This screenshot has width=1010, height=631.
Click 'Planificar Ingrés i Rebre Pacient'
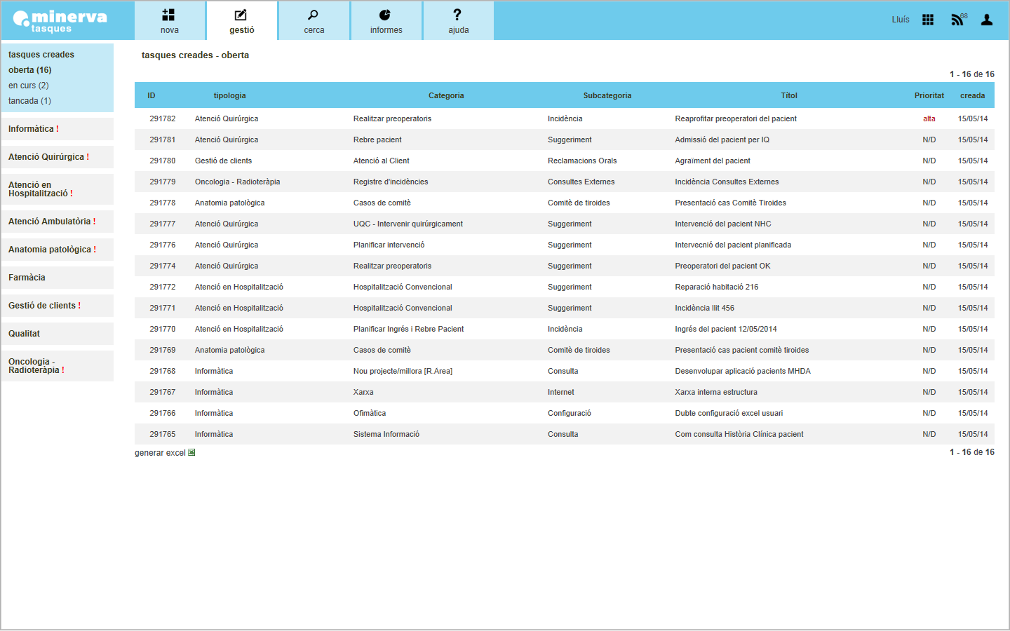pos(409,329)
